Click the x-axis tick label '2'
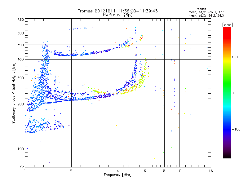This screenshot has height=186, width=248. 71,171
